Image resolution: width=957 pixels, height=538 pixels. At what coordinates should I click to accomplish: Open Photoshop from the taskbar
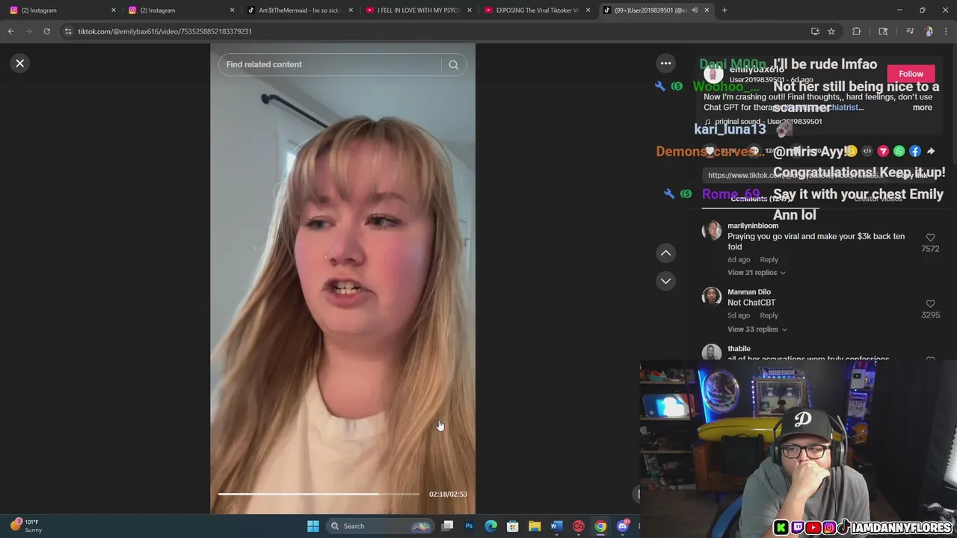pyautogui.click(x=469, y=526)
